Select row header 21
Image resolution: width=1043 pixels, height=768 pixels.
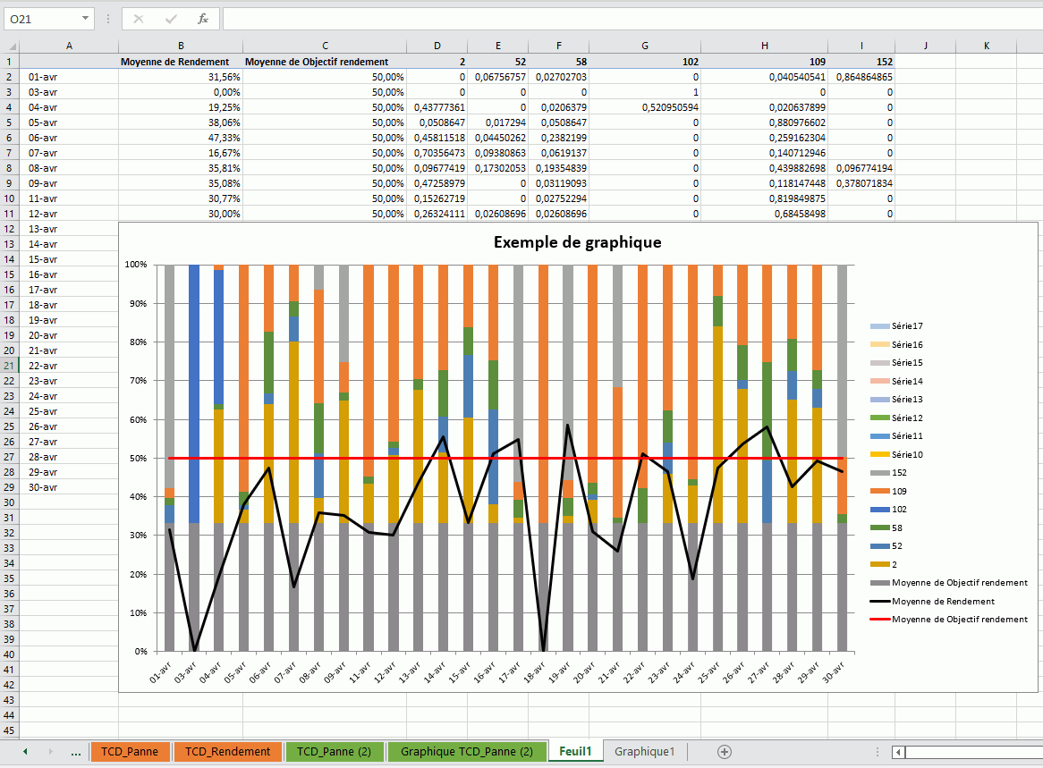click(10, 366)
